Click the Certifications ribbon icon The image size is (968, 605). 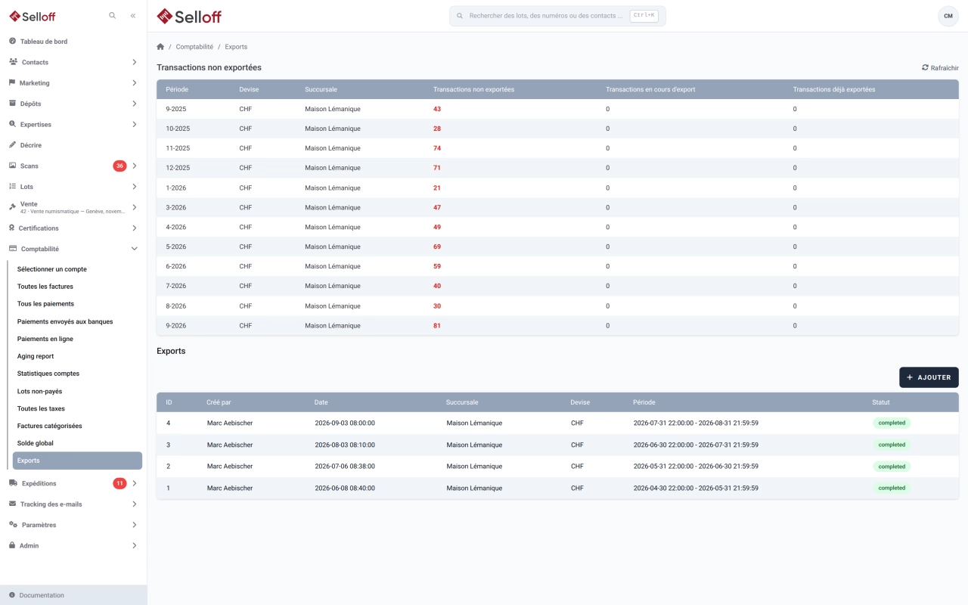(12, 228)
